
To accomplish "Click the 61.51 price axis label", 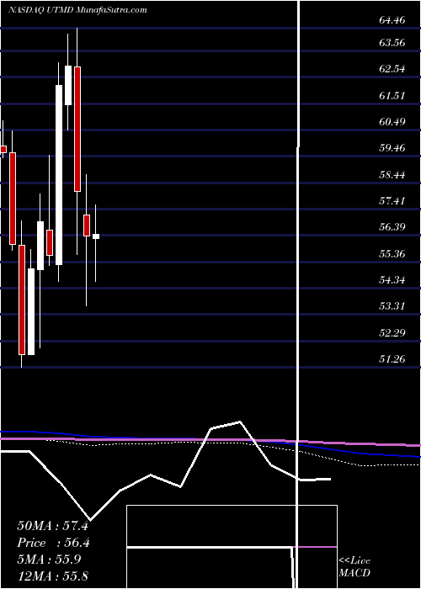I will [x=392, y=95].
